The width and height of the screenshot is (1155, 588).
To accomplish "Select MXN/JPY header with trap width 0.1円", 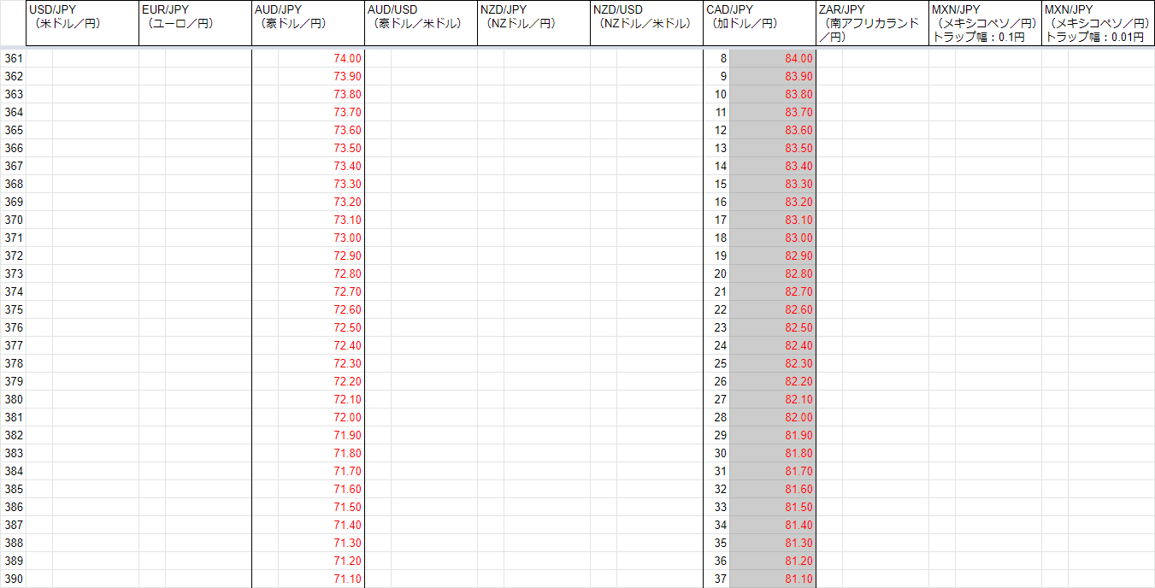I will click(985, 23).
